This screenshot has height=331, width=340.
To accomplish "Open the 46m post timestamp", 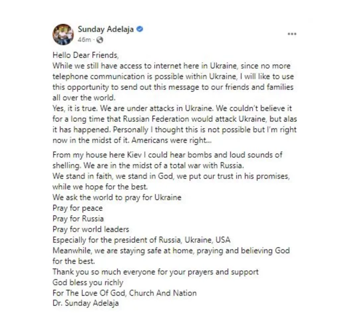I will tap(85, 40).
